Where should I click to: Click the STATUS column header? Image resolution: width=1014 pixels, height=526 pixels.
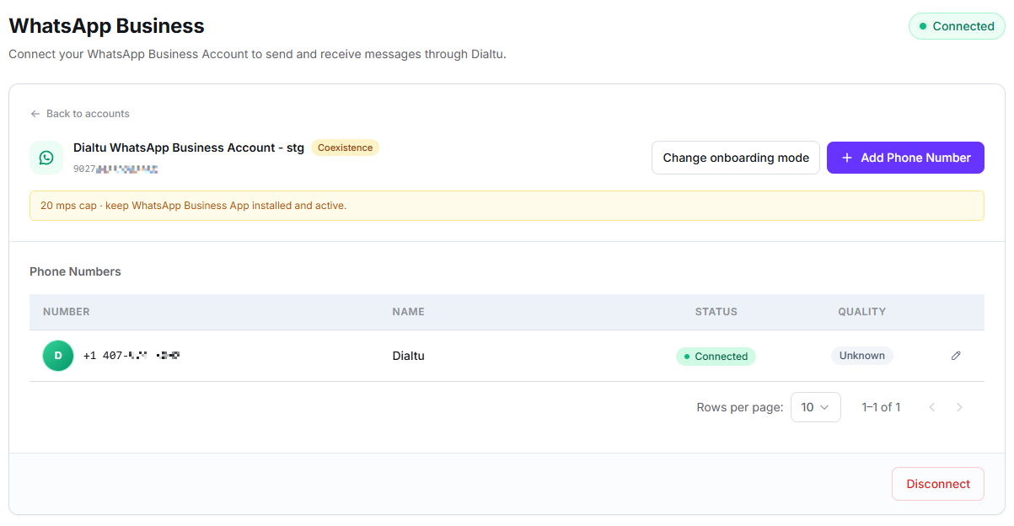(x=716, y=312)
